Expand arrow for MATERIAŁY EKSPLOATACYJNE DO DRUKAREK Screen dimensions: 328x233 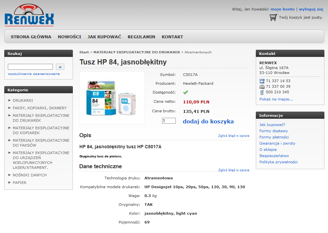pos(9,116)
